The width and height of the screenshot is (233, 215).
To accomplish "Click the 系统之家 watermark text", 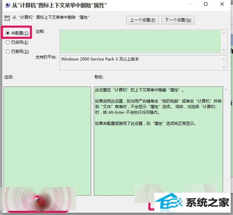I will coord(207,202).
